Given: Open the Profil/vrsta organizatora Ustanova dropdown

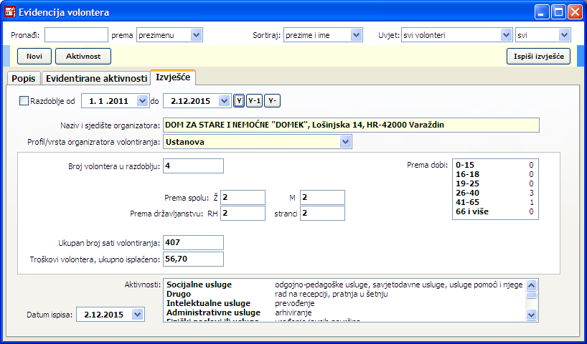Looking at the screenshot, I should (x=346, y=142).
